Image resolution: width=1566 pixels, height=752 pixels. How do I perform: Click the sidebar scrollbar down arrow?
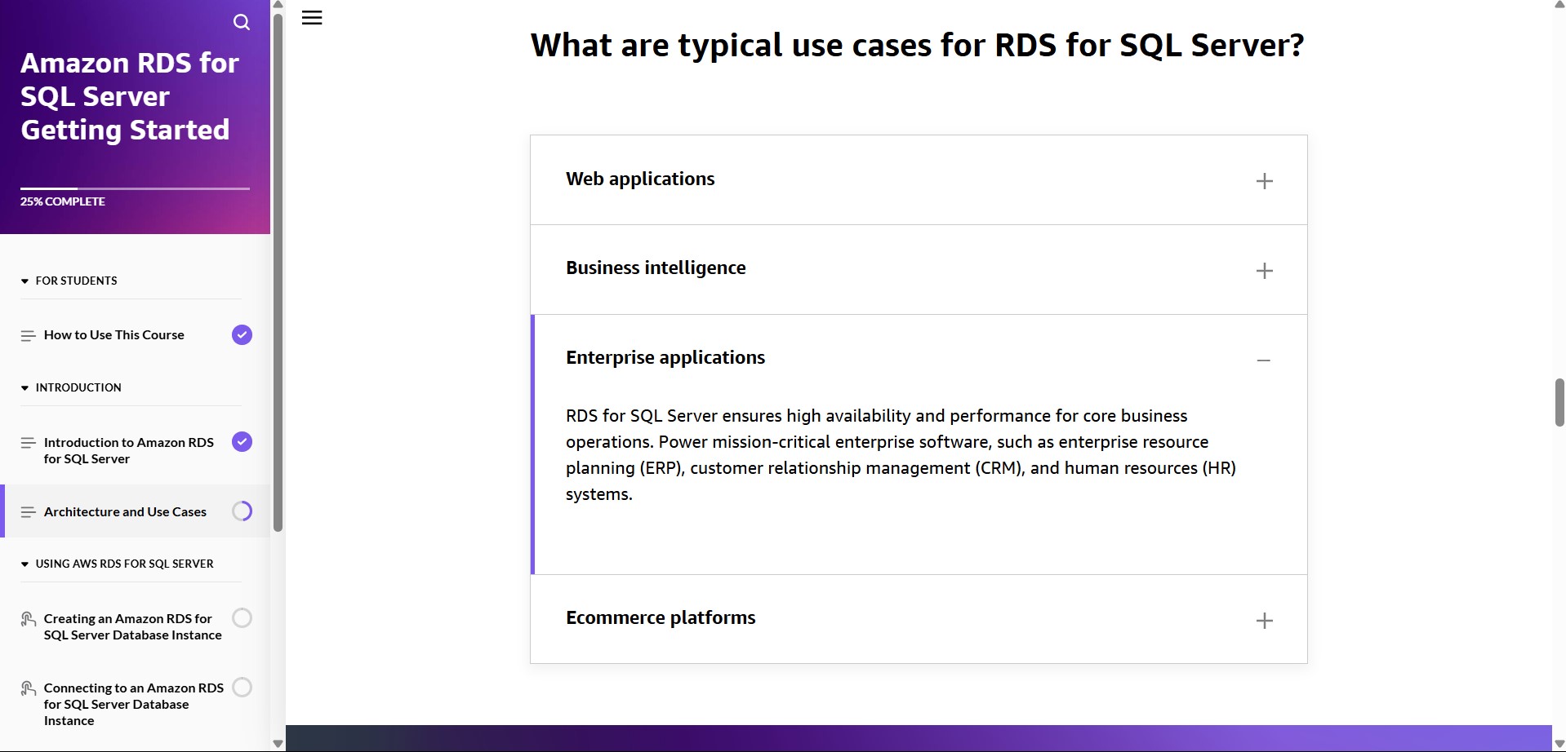click(278, 743)
